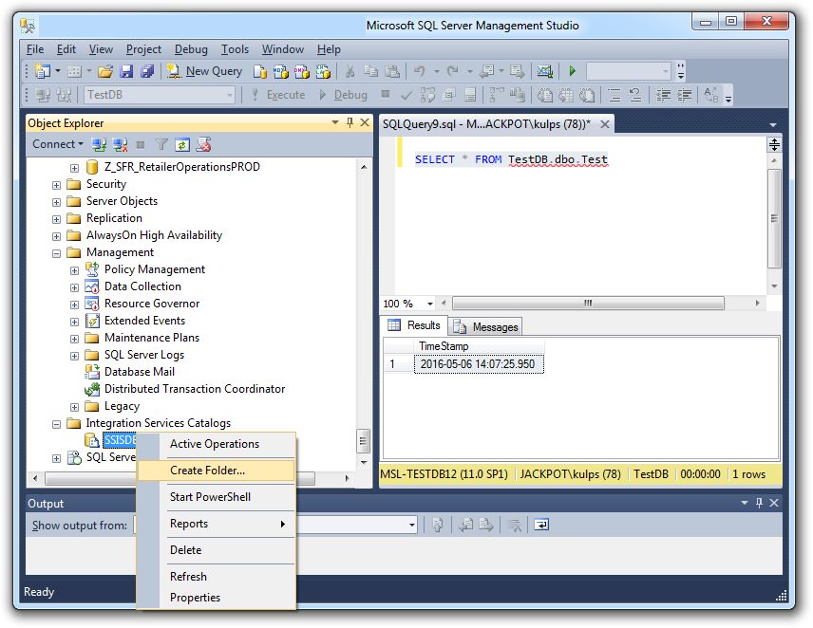This screenshot has height=628, width=813.
Task: Click the query editor vertical scrollbar thumb
Action: pos(774,218)
